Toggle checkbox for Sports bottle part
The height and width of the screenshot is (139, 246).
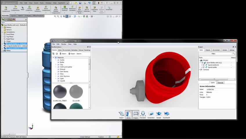tap(204, 67)
